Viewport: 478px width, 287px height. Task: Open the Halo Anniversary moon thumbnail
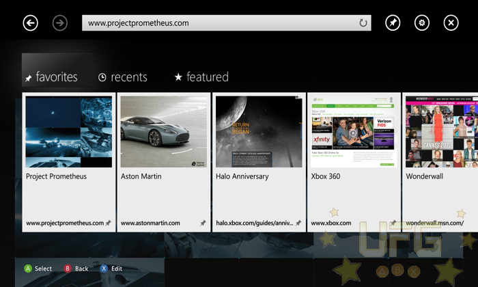point(259,132)
